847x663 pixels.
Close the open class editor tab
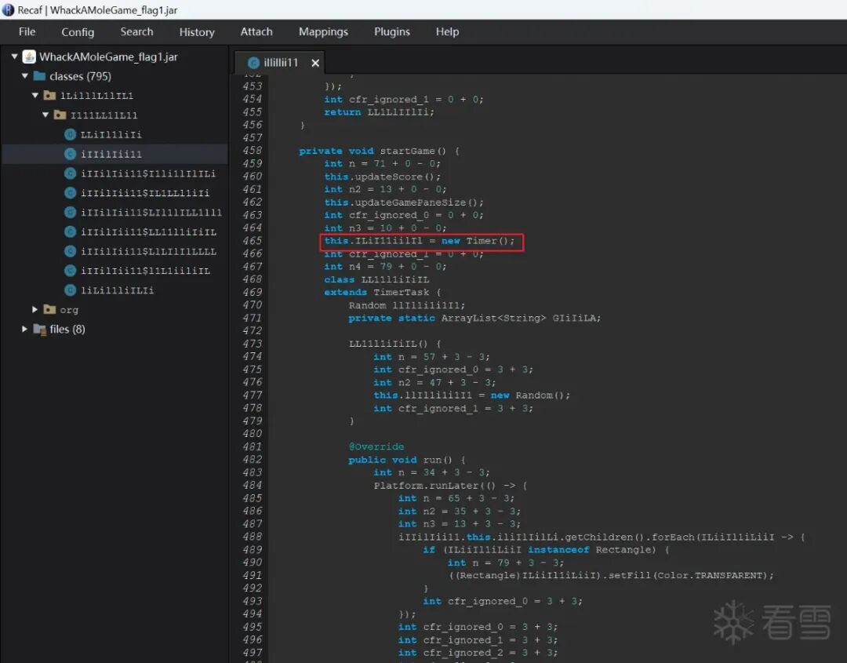pos(315,63)
